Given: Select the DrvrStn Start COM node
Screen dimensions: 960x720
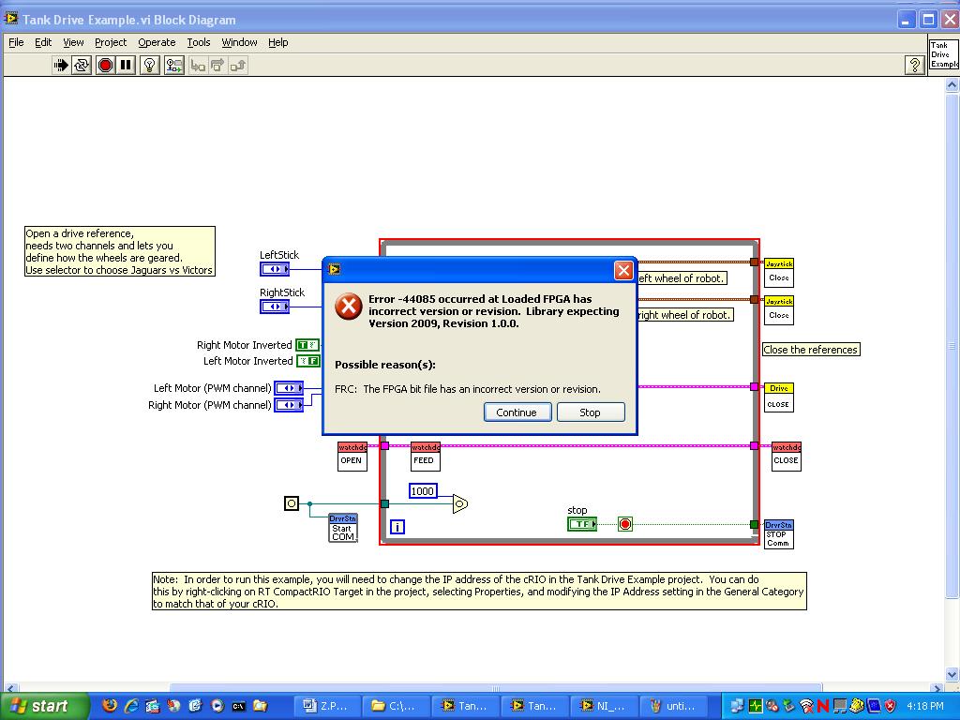Looking at the screenshot, I should point(343,527).
